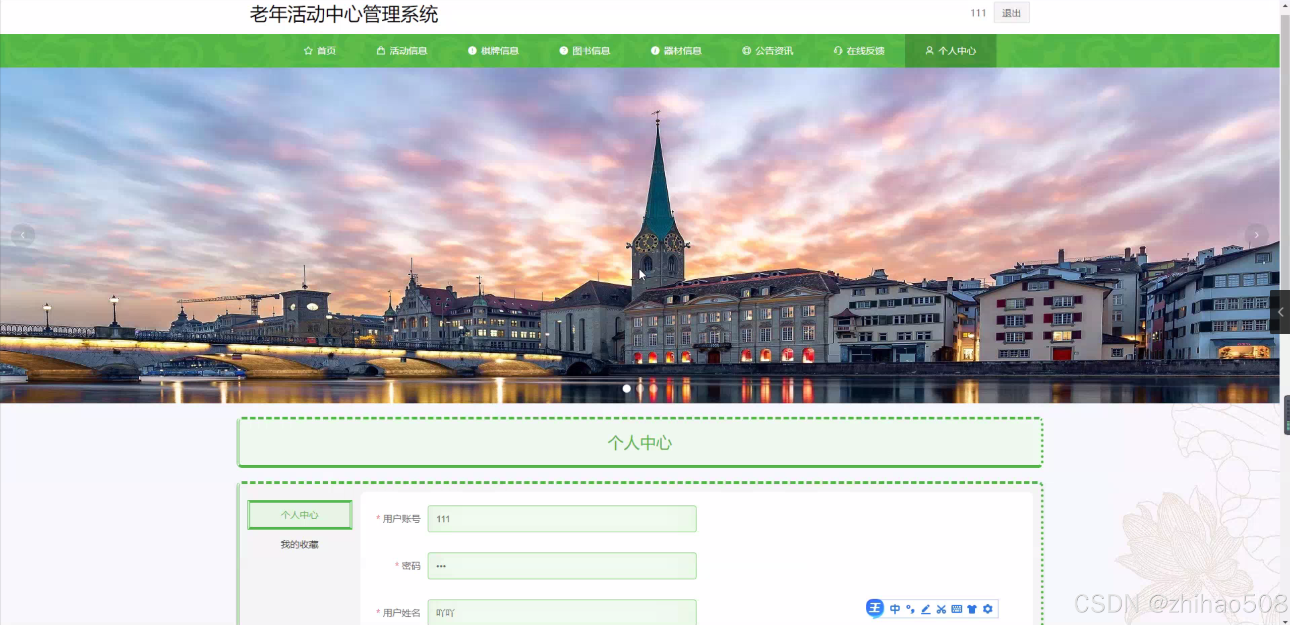Go to 棋牌信息 page

tap(493, 51)
